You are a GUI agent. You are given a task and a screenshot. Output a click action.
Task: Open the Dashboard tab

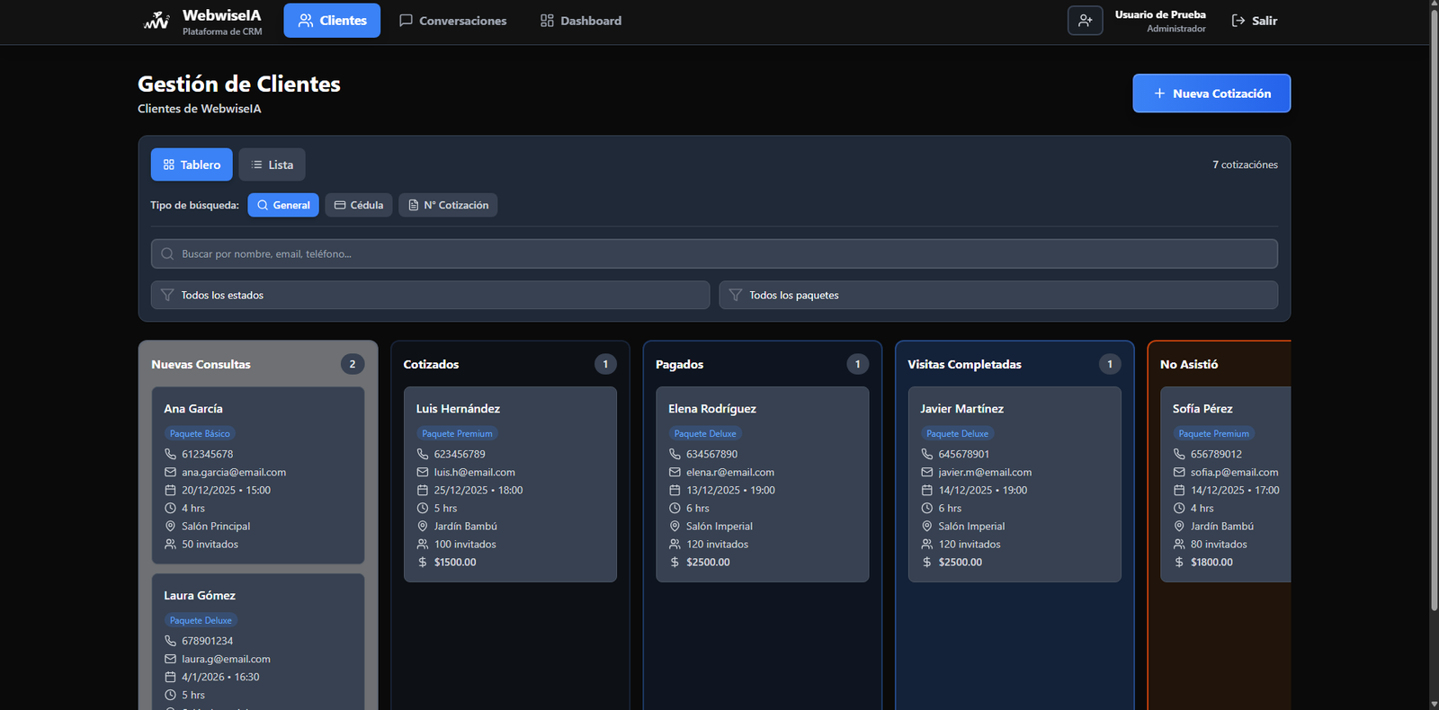tap(581, 21)
